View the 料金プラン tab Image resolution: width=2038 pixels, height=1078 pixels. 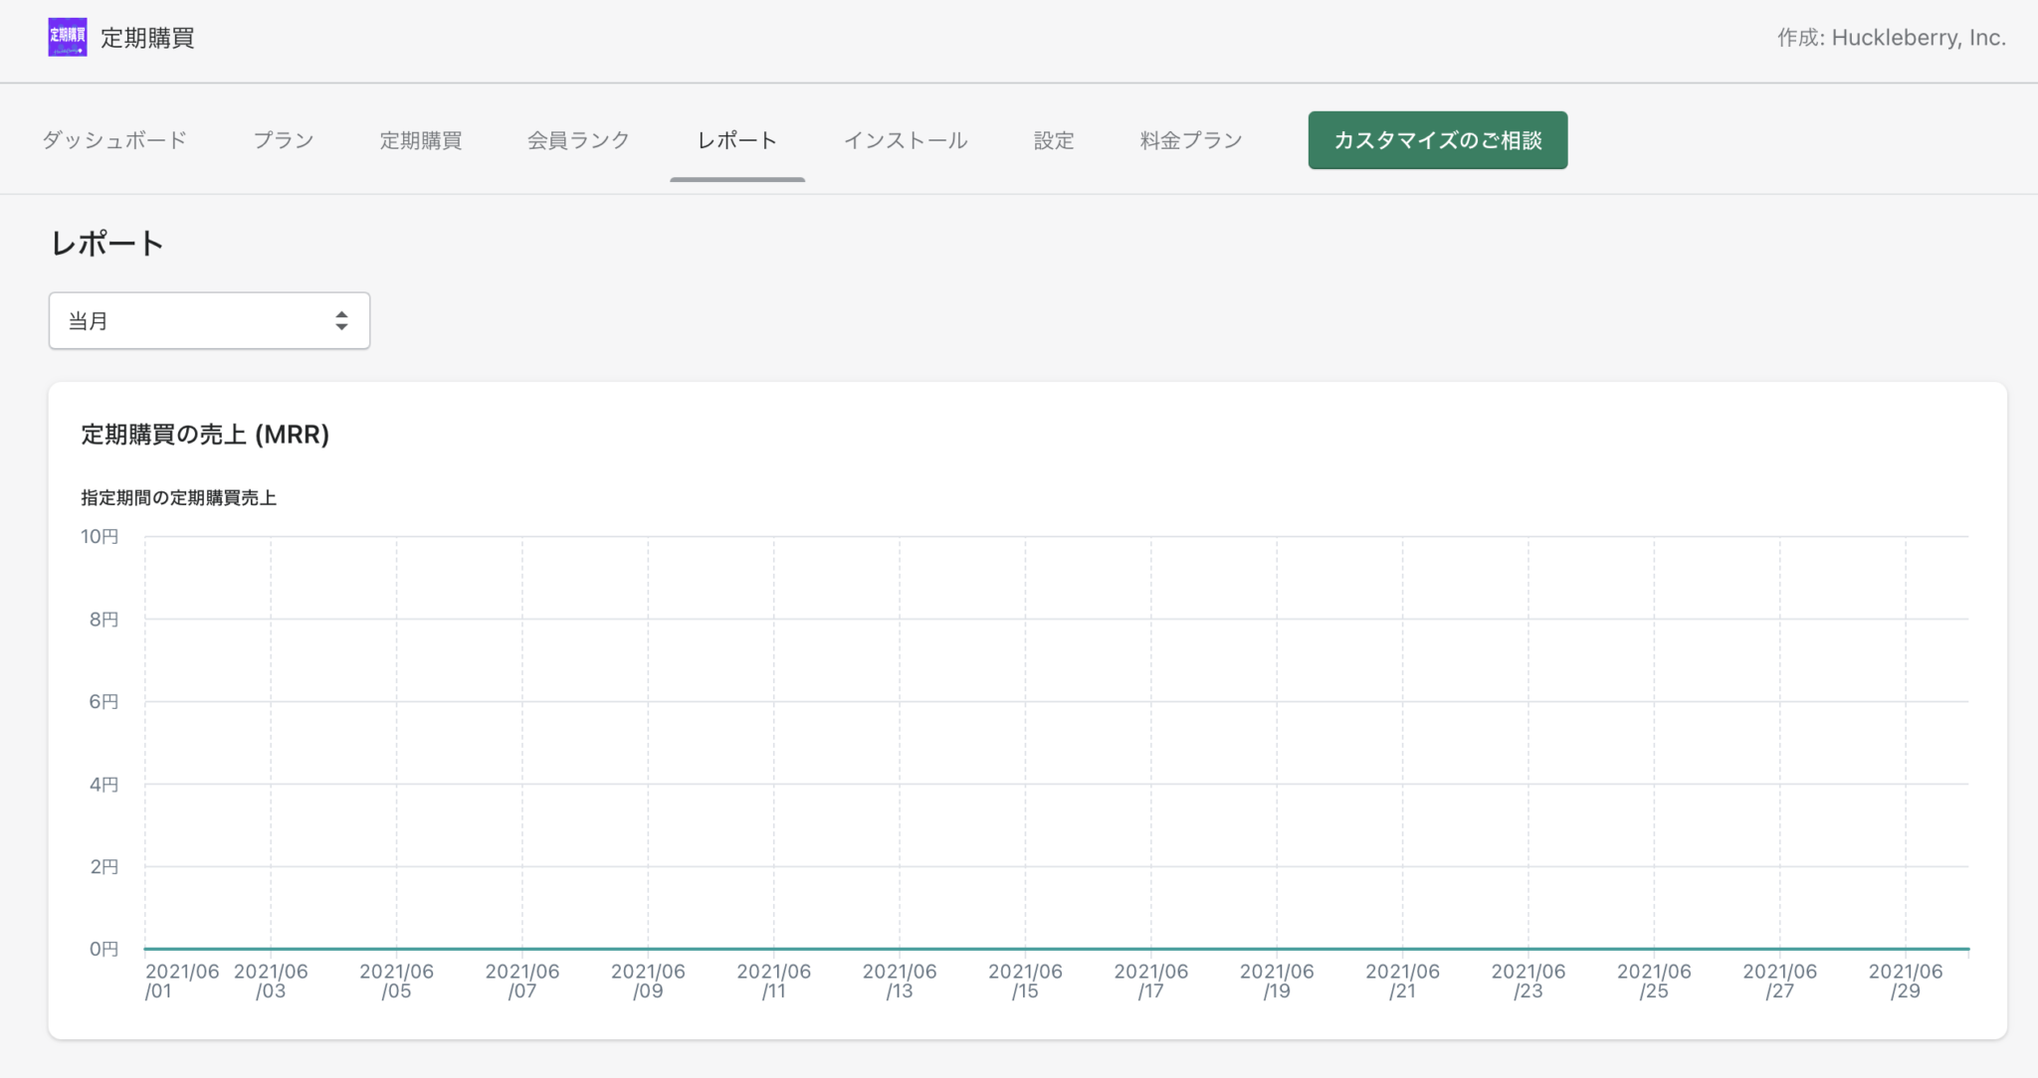1191,140
